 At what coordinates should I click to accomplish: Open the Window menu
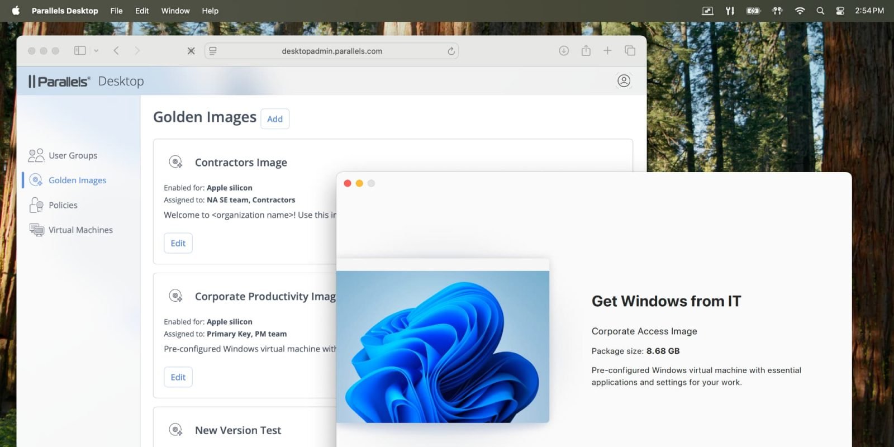[x=175, y=11]
